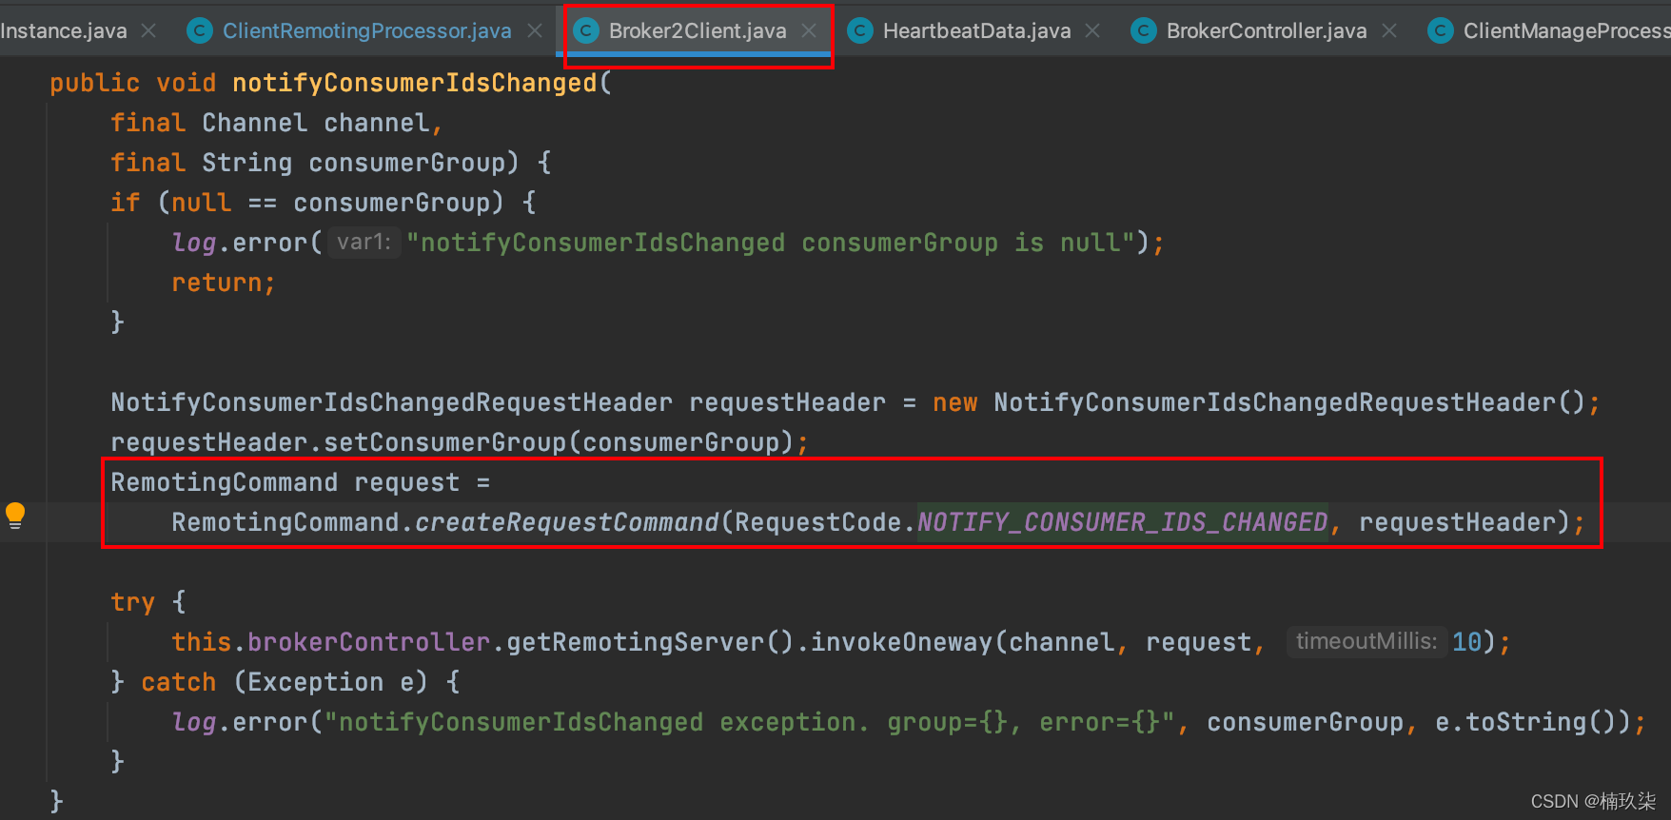Close the HeartbeatData.java tab
The width and height of the screenshot is (1671, 820).
(x=1092, y=31)
